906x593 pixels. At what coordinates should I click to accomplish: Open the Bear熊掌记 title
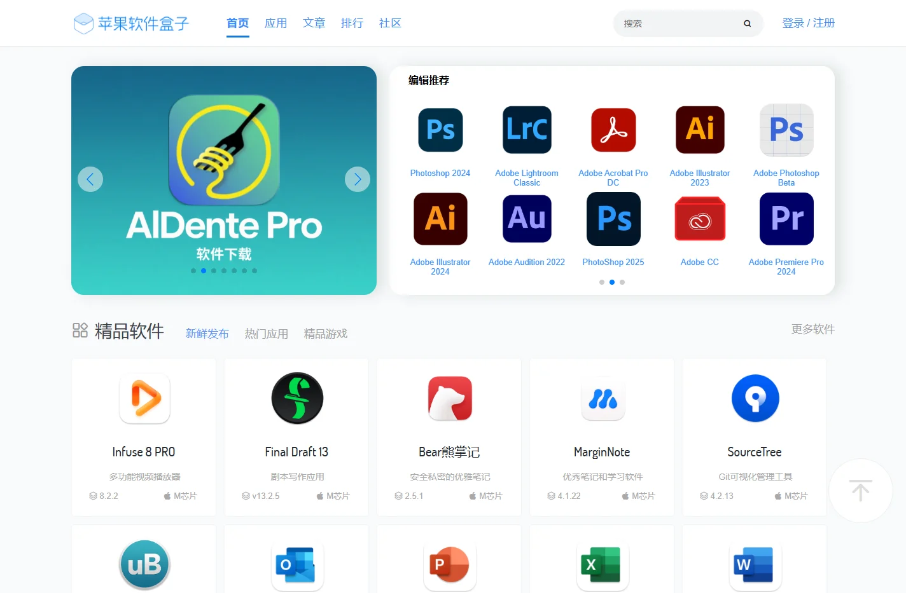point(449,452)
